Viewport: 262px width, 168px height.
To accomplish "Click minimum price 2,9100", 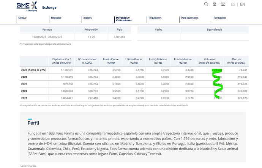I will [x=189, y=77].
